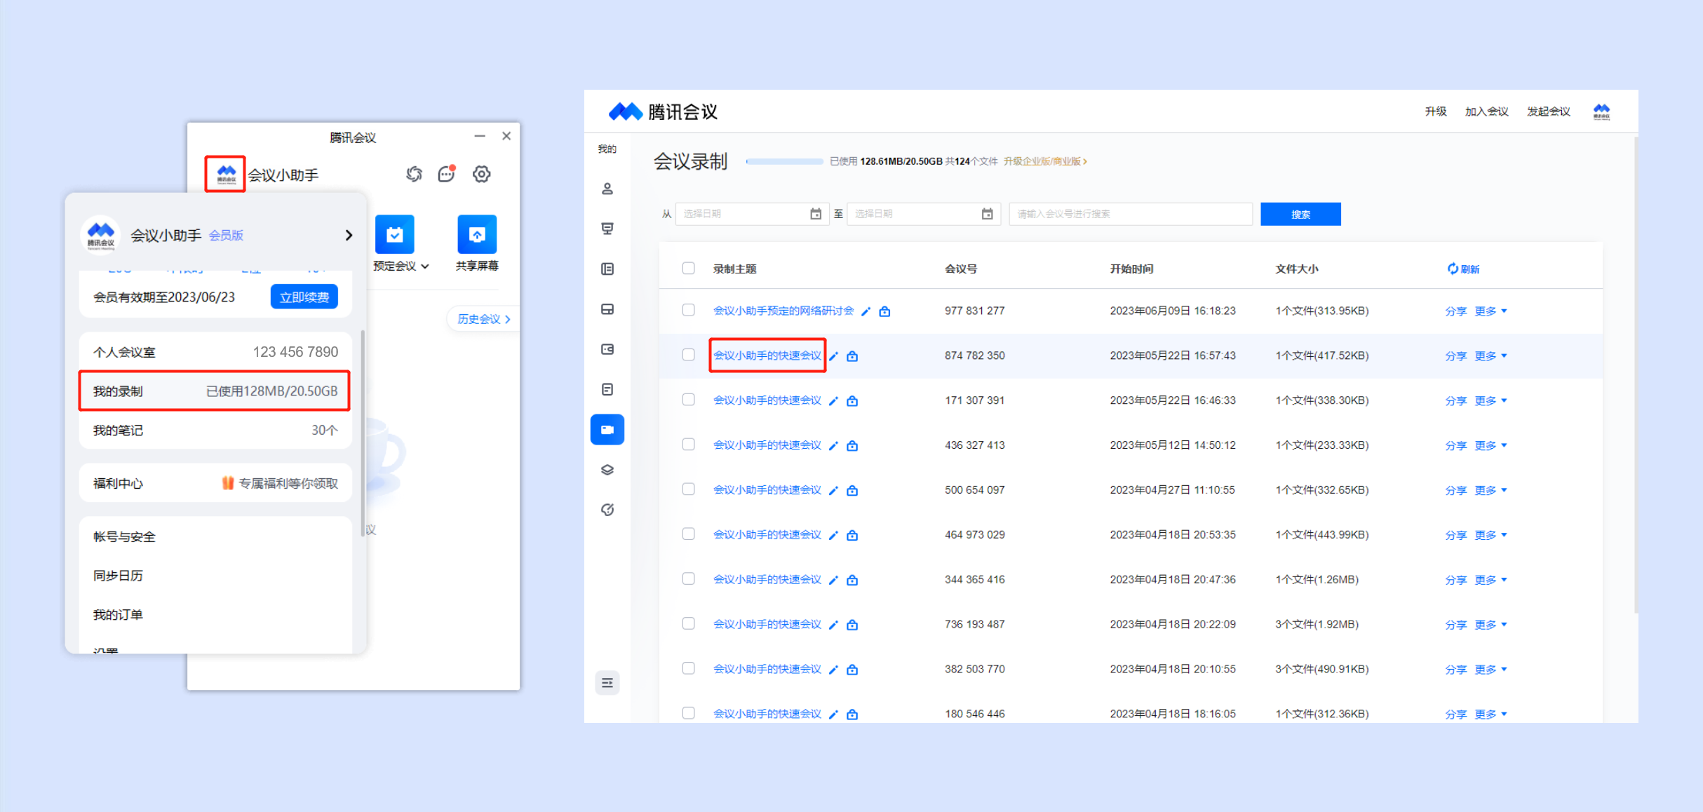
Task: Expand 更多 menu for meeting 736 193 487
Action: pyautogui.click(x=1490, y=625)
